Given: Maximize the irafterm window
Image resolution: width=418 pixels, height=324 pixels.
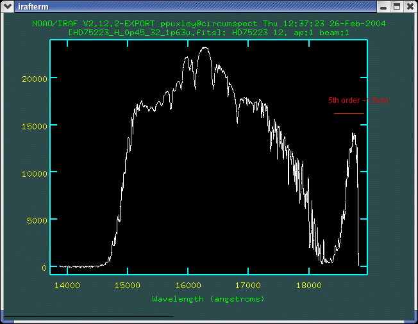Looking at the screenshot, I should [x=397, y=6].
